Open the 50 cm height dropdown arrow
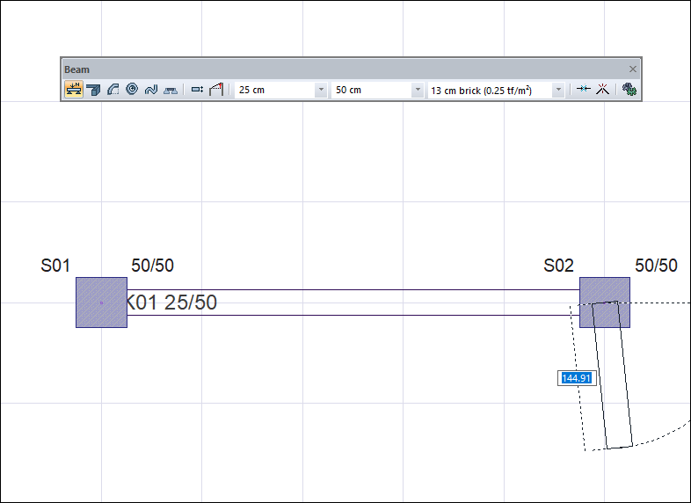 [418, 90]
